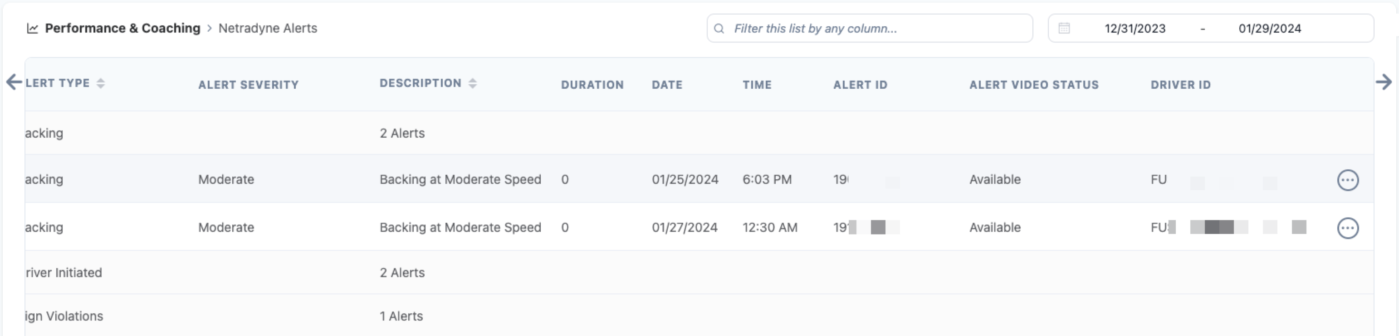Screen dimensions: 1399x336
Task: Go to Performance & Coaching breadcrumb
Action: pyautogui.click(x=122, y=28)
